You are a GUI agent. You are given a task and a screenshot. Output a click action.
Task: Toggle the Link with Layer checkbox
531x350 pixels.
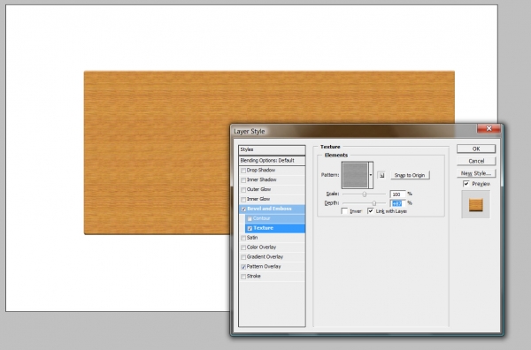[371, 211]
